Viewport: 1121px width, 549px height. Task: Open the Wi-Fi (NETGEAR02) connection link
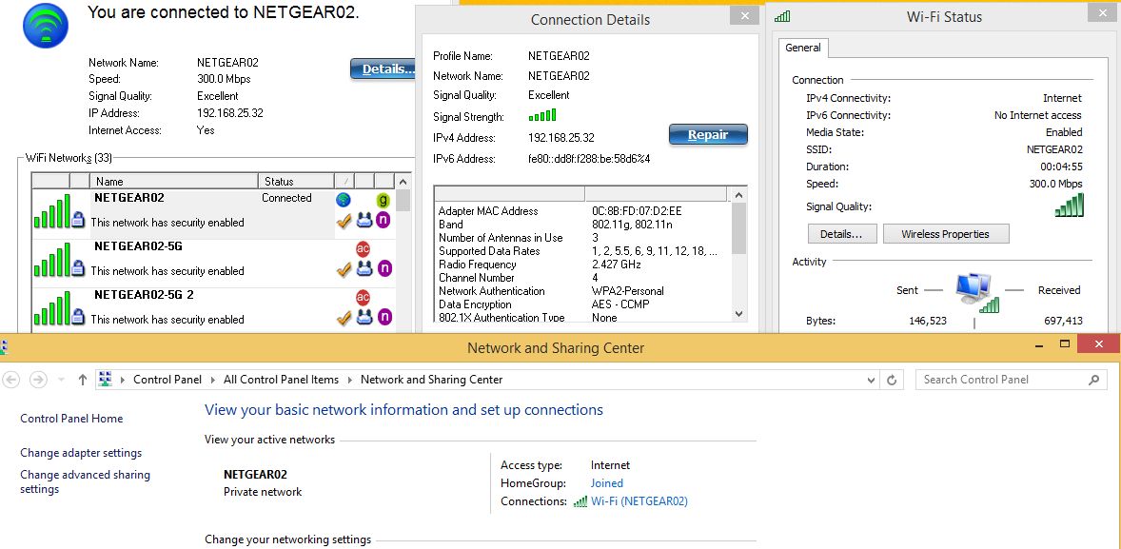pyautogui.click(x=639, y=501)
